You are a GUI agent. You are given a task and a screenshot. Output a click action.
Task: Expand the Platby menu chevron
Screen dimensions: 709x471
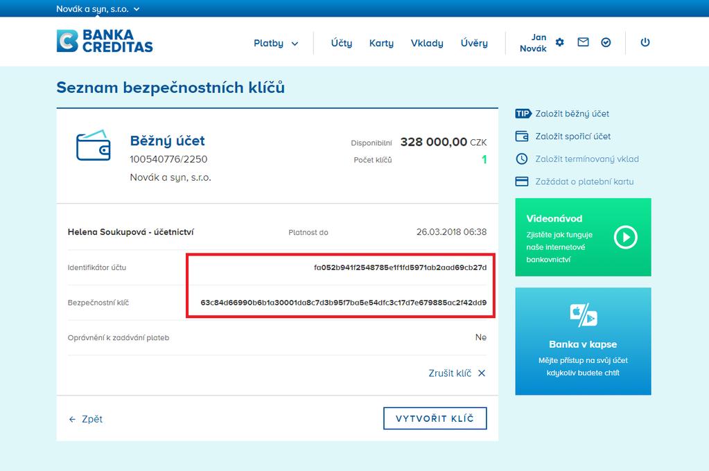pyautogui.click(x=295, y=44)
